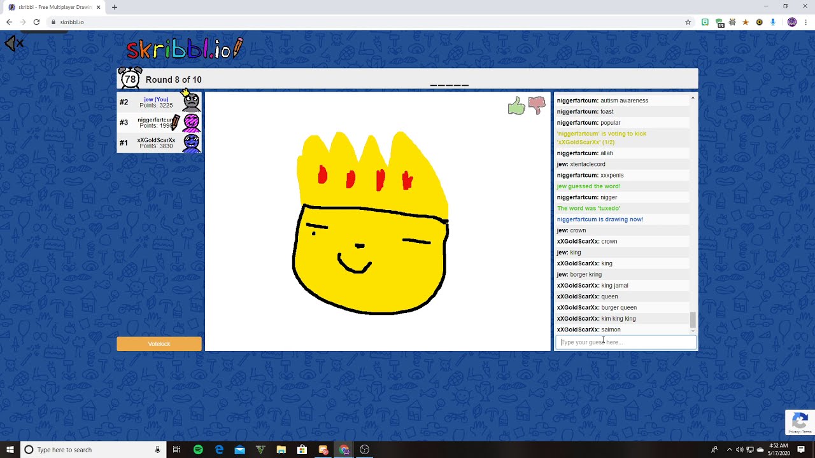Reload the skribbl.io page
Viewport: 815px width, 458px height.
pos(36,22)
